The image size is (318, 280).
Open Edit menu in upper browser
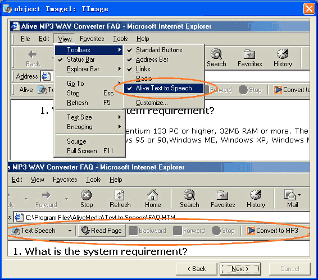(44, 39)
